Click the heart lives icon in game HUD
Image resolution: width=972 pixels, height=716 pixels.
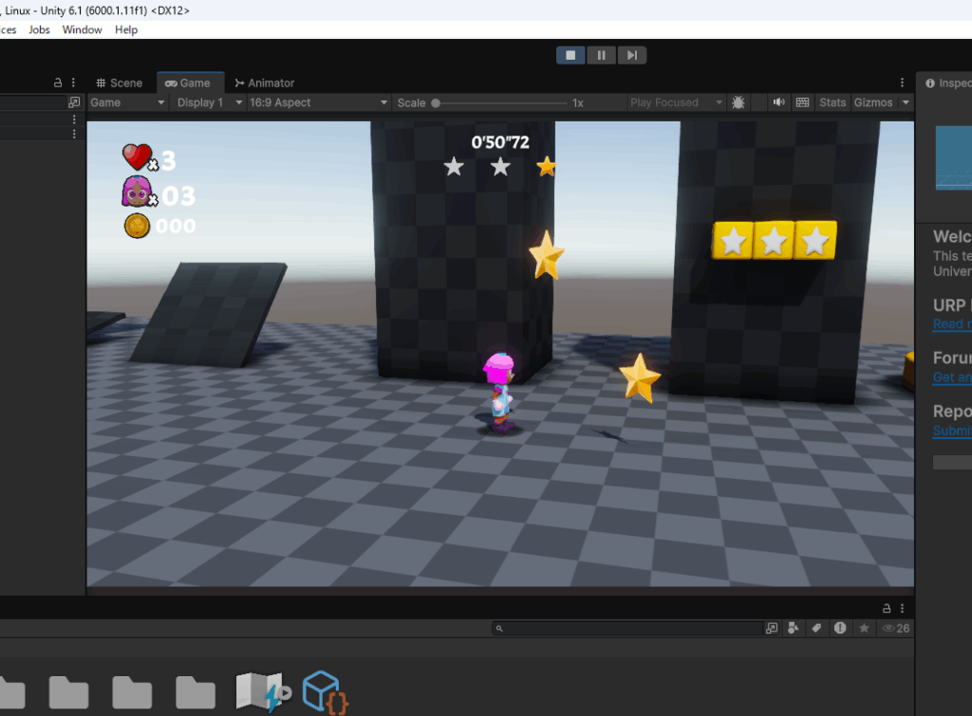click(x=137, y=156)
